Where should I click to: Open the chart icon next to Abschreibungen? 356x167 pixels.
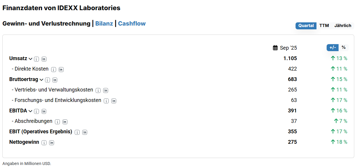(65, 122)
